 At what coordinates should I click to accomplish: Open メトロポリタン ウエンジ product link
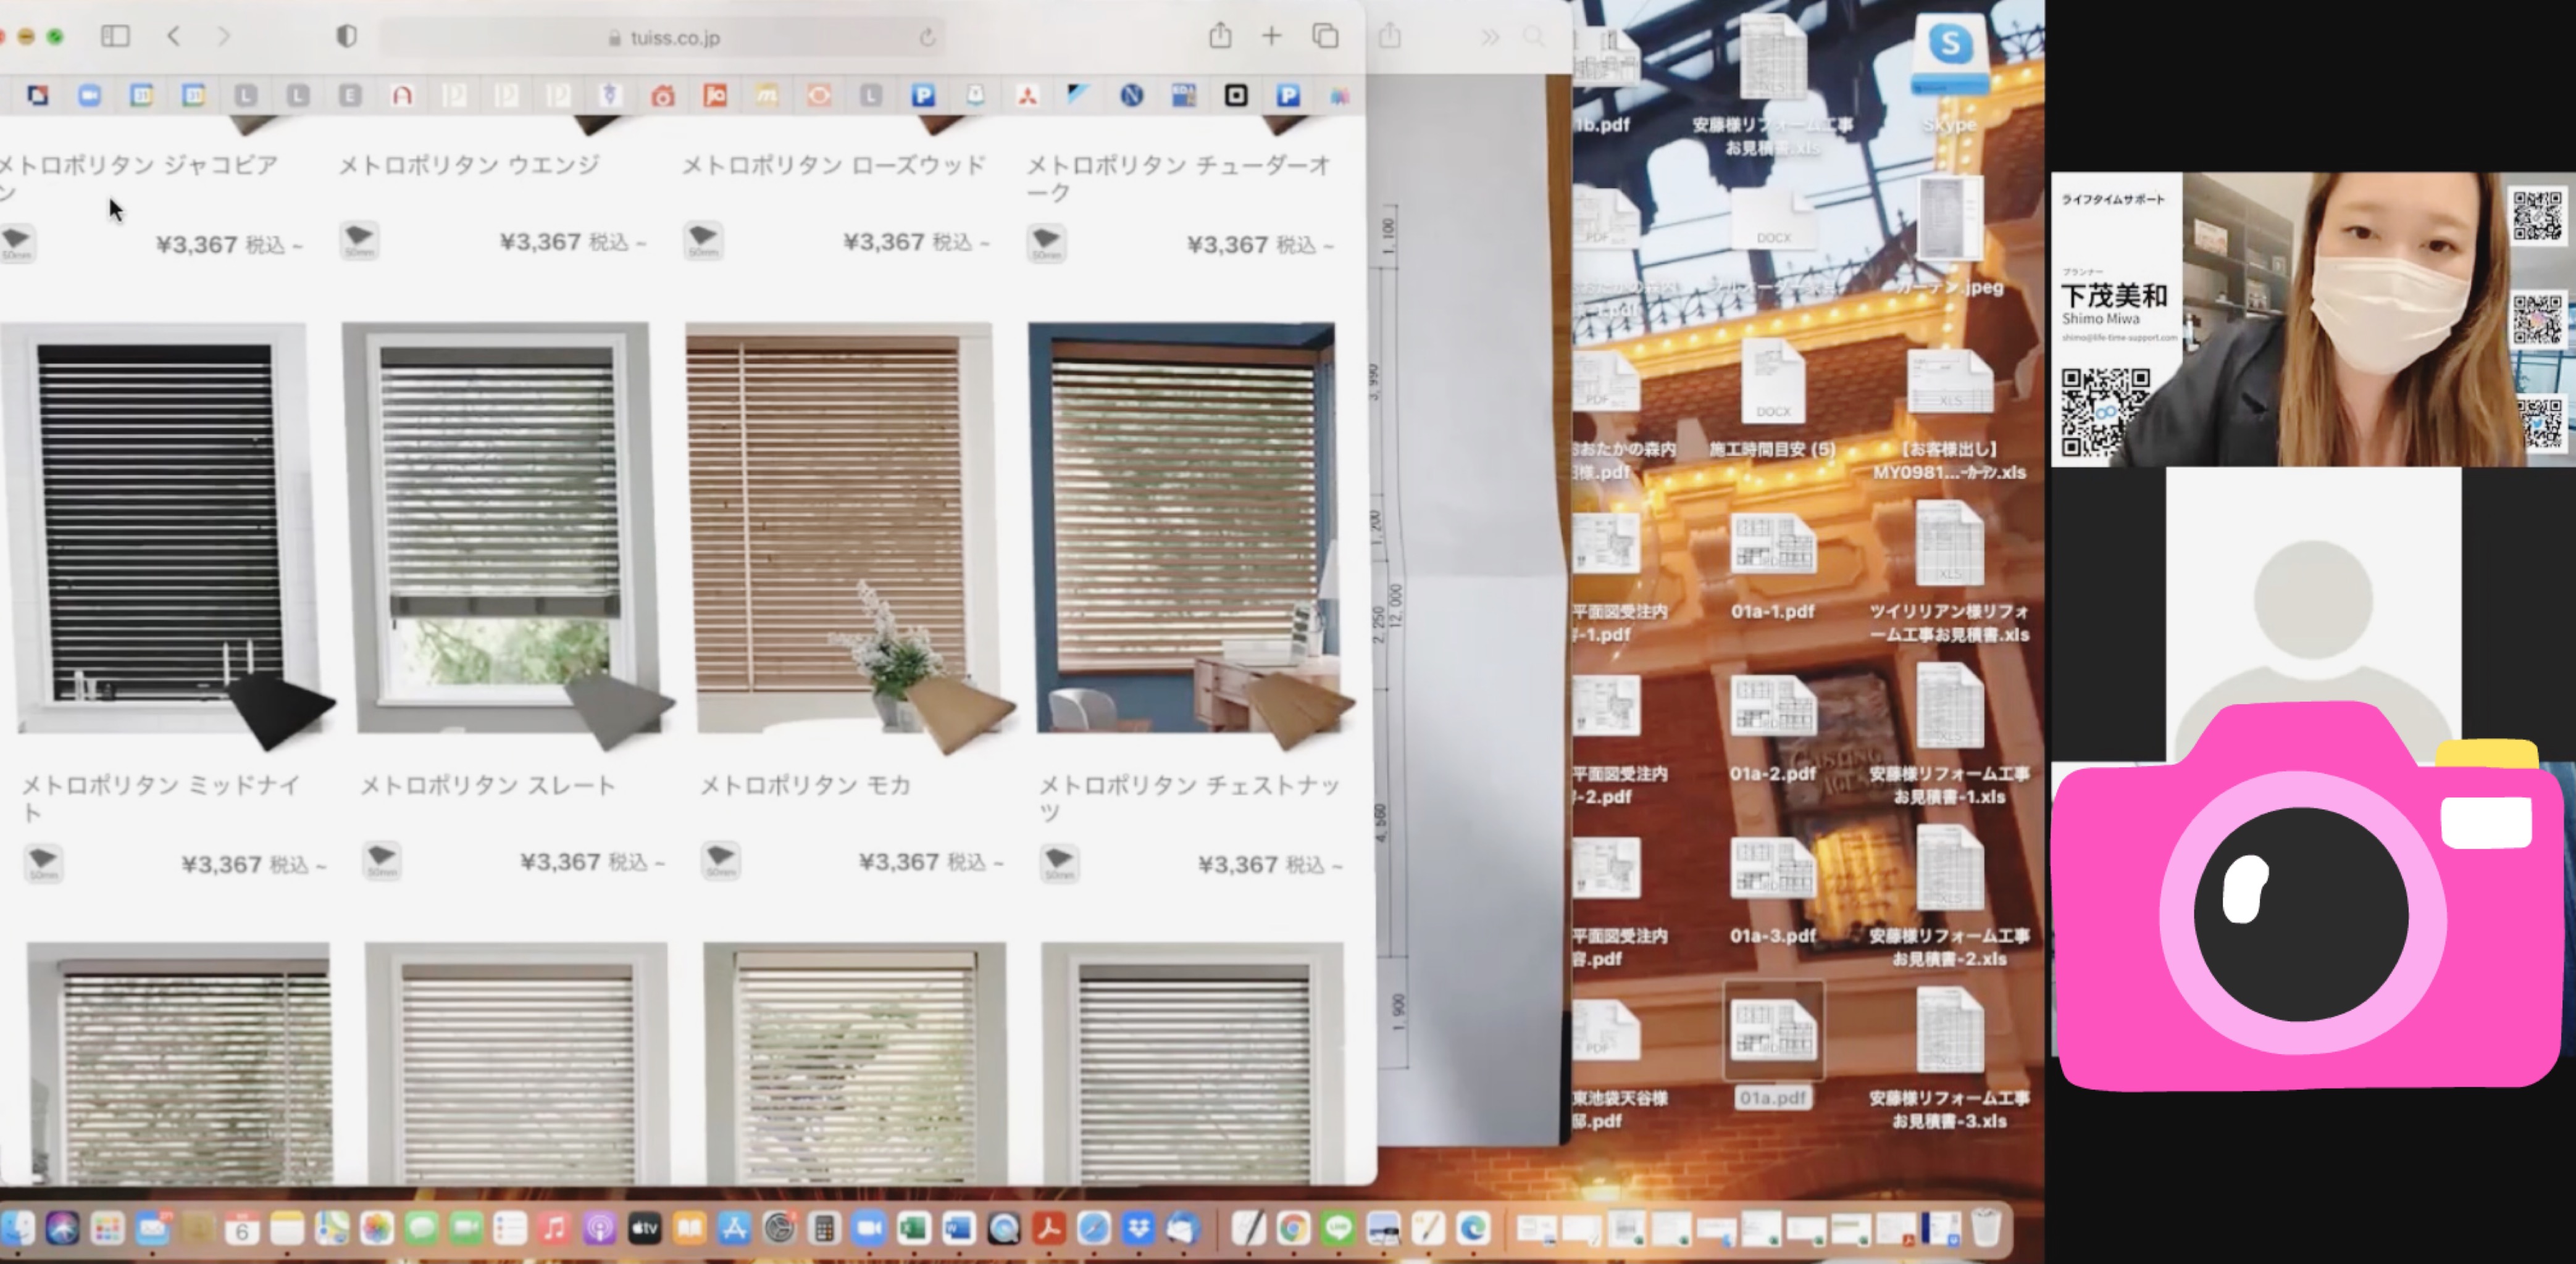pyautogui.click(x=469, y=165)
